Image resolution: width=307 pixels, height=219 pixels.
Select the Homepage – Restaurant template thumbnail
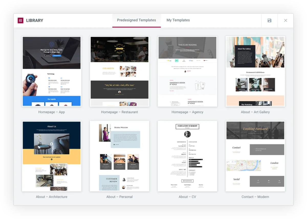click(119, 71)
